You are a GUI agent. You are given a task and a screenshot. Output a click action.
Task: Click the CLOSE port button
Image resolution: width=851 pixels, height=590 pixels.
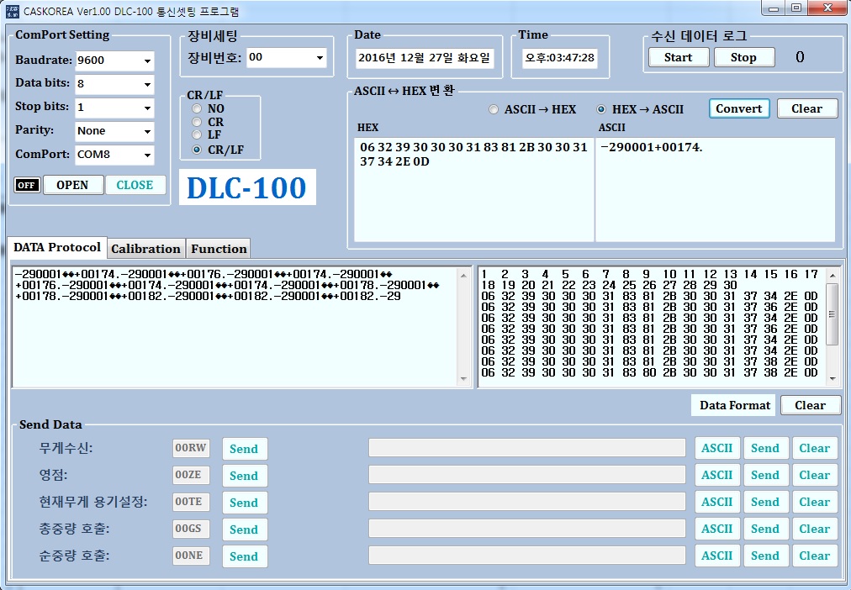(x=135, y=185)
